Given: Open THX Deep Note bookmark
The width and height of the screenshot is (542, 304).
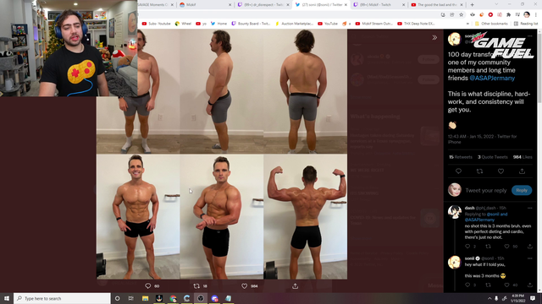Looking at the screenshot, I should [x=416, y=24].
